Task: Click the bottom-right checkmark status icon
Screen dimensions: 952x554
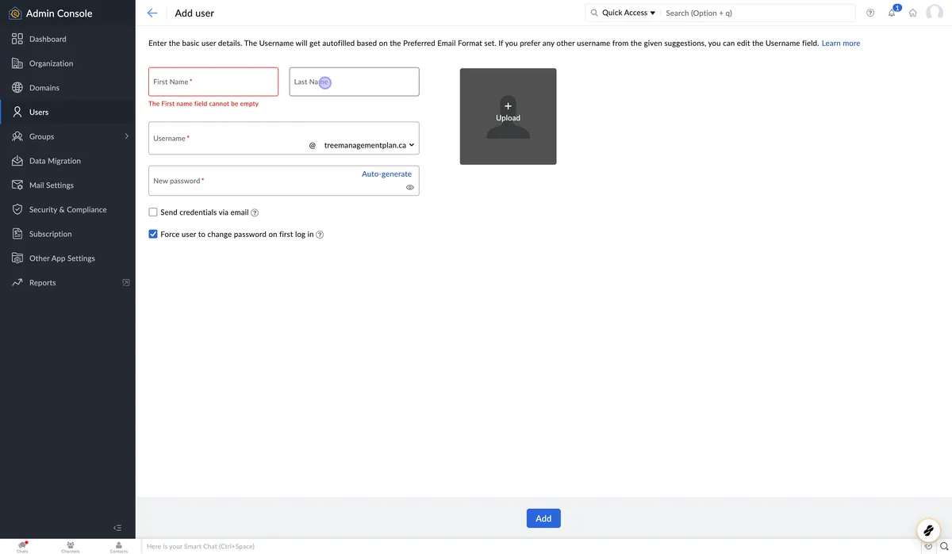Action: 929,546
